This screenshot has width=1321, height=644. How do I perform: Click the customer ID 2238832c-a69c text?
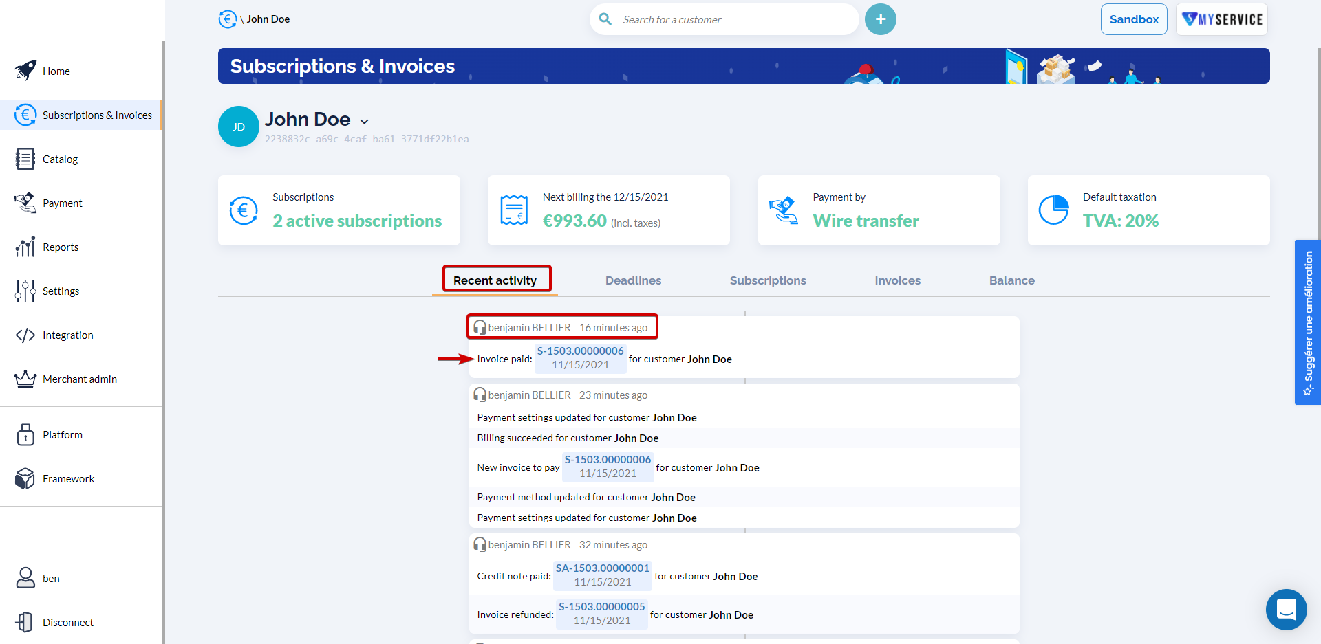pyautogui.click(x=367, y=139)
